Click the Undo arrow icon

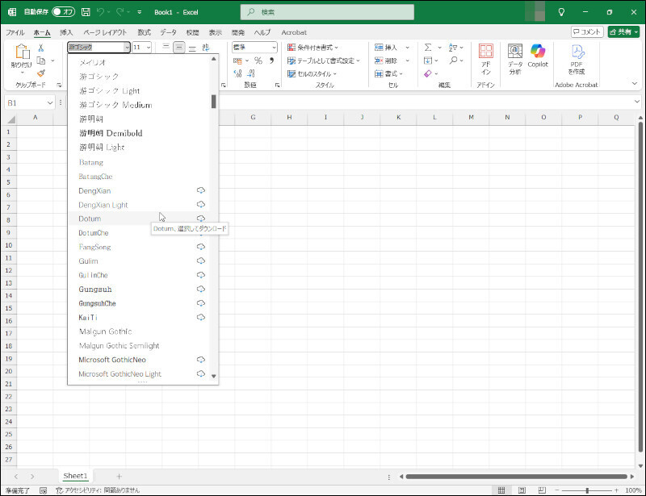tap(100, 12)
